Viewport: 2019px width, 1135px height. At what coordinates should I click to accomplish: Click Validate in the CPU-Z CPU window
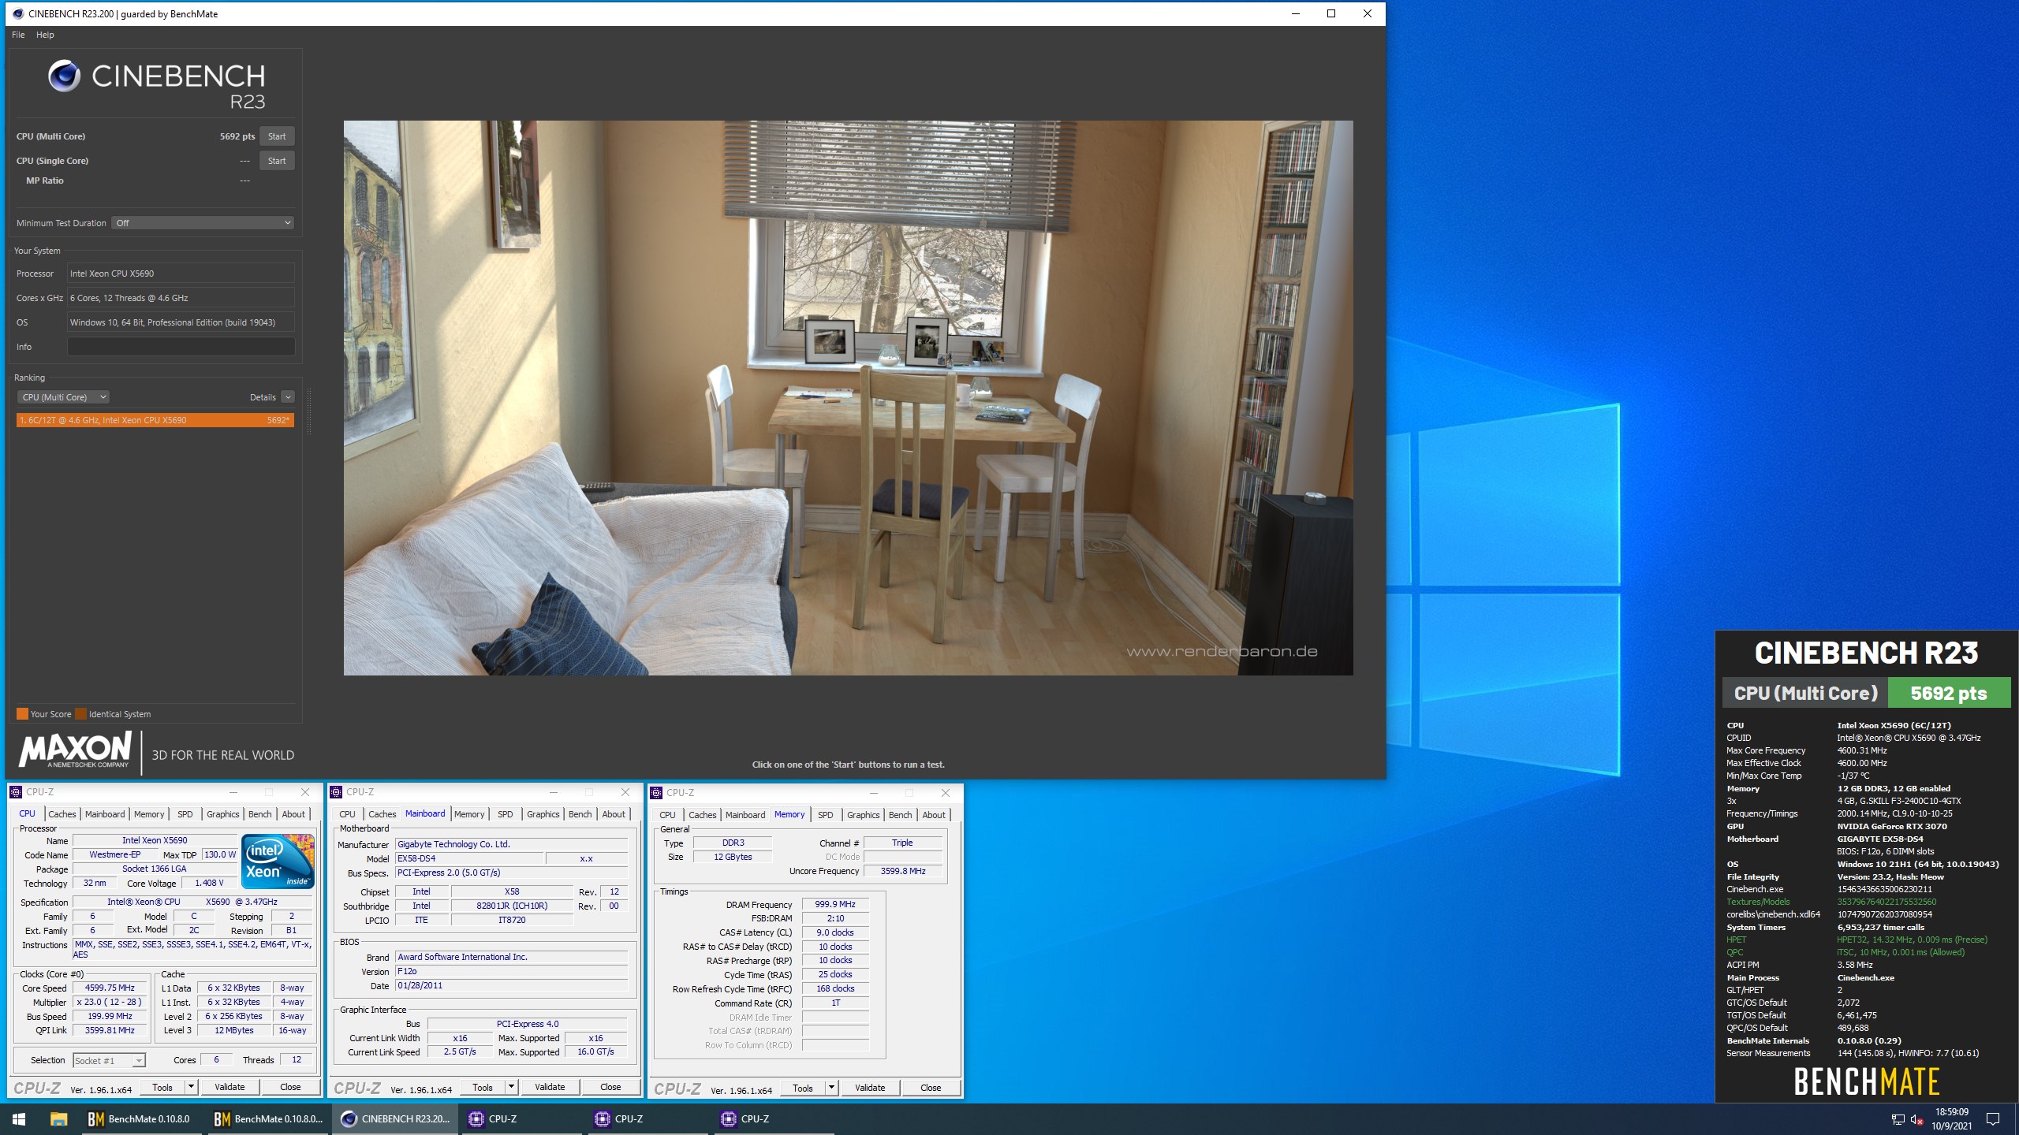(230, 1087)
